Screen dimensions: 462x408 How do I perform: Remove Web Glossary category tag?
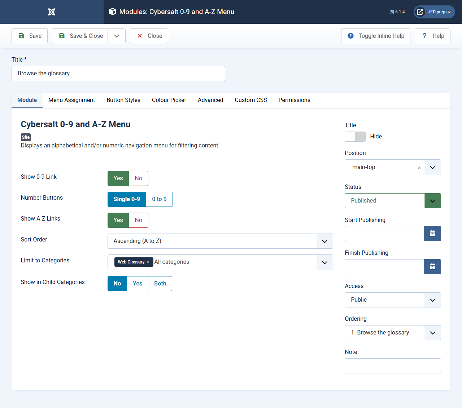(148, 262)
